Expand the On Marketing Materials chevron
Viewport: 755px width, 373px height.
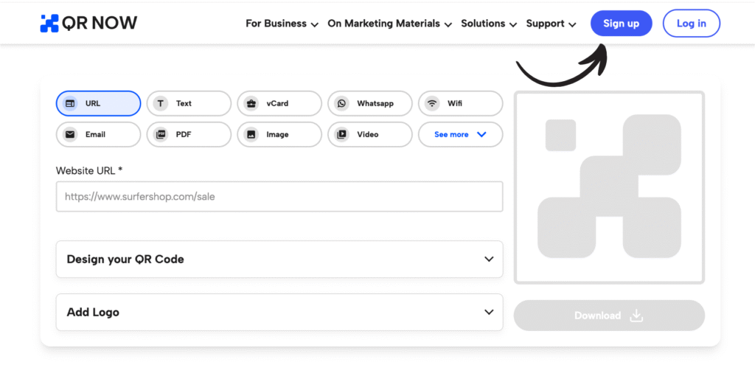pos(448,24)
